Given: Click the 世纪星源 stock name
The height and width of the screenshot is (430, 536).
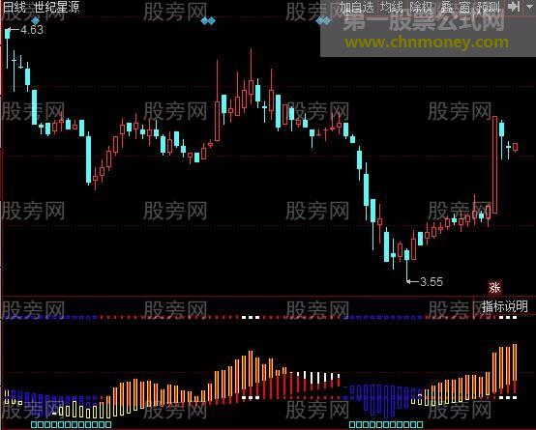Looking at the screenshot, I should (56, 7).
